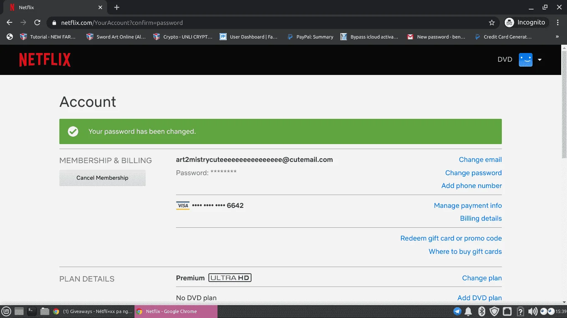
Task: Click the Netflix logo in the header
Action: click(x=45, y=60)
